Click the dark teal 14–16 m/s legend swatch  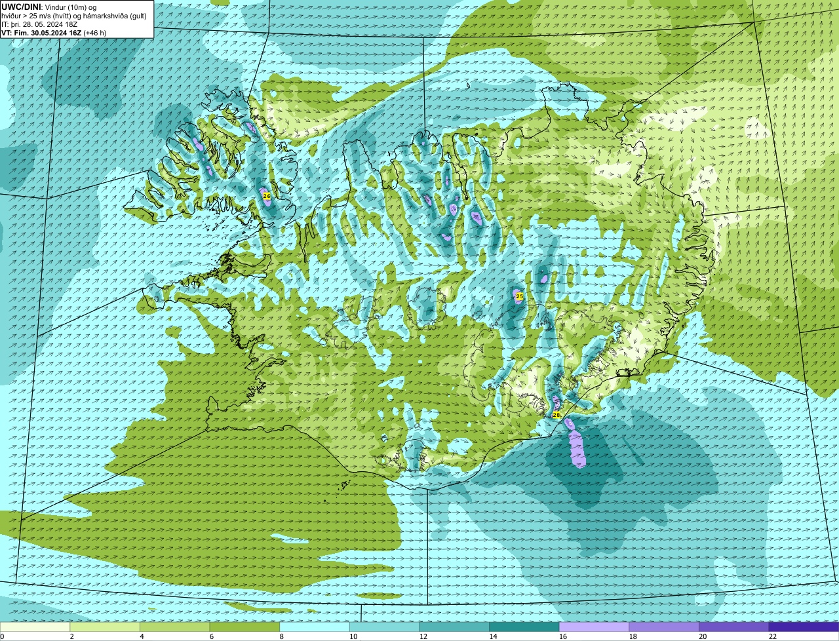(x=524, y=627)
